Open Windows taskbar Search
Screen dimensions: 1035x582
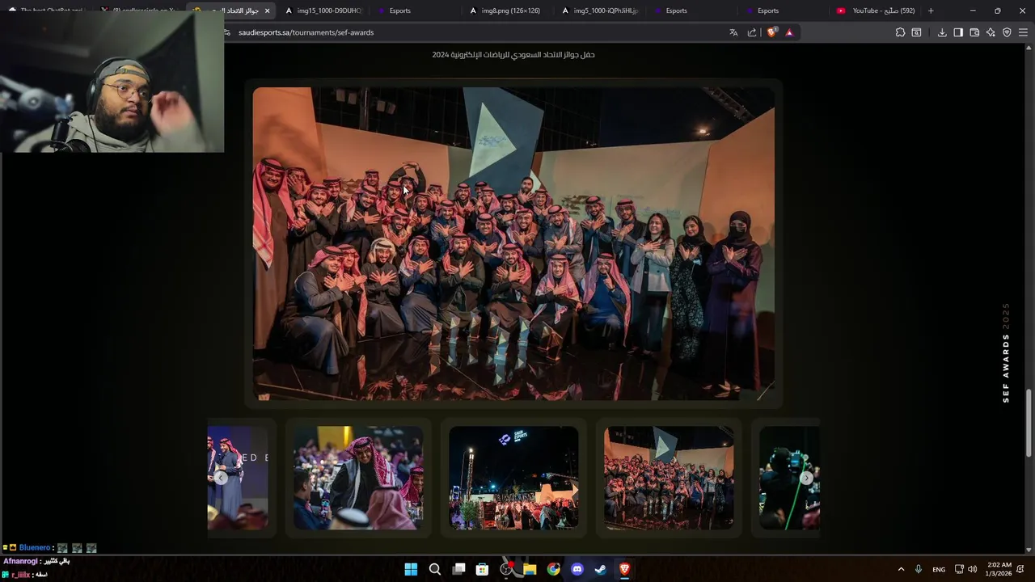tap(435, 569)
